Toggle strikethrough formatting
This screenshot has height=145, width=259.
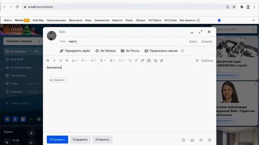tap(67, 60)
